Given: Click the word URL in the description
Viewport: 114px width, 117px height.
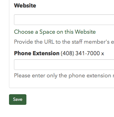Looking at the screenshot, I should (x=49, y=42).
